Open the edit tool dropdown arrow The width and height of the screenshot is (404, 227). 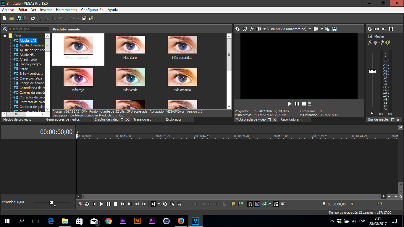159,204
